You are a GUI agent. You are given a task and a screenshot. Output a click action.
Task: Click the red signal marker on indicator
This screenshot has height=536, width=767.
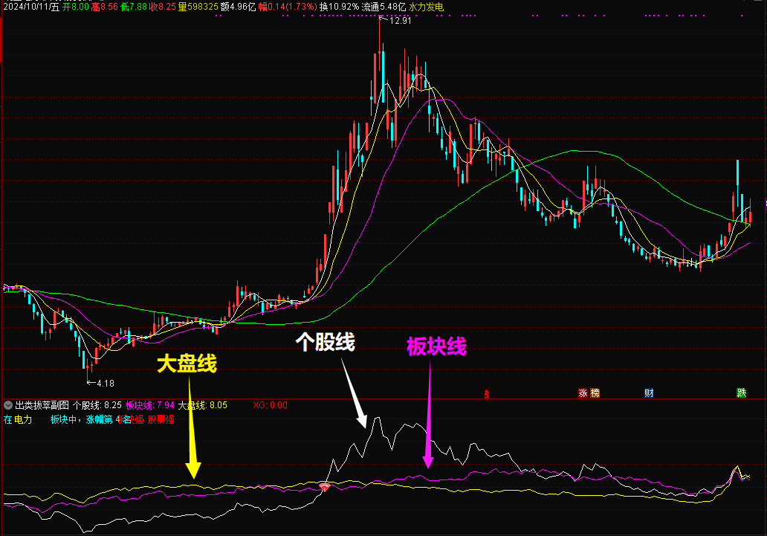click(324, 486)
